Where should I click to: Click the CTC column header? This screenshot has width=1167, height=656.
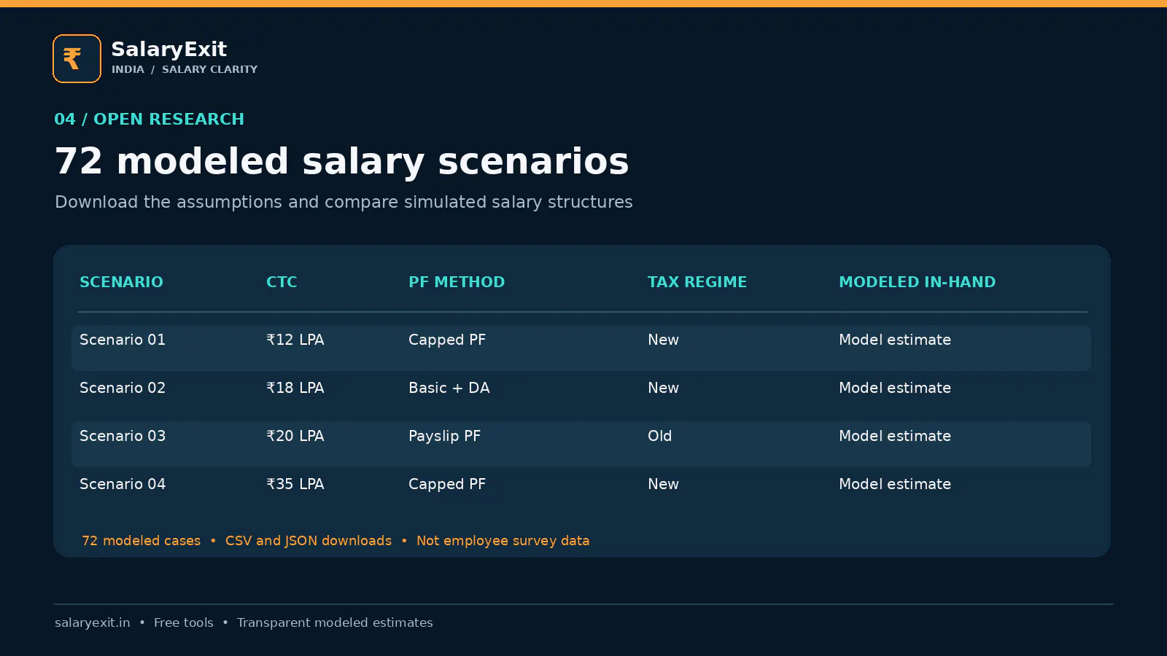pyautogui.click(x=282, y=282)
